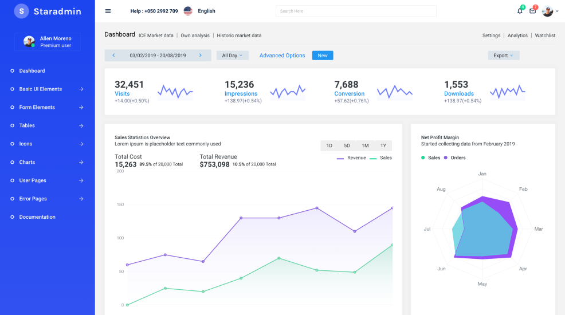This screenshot has height=315, width=565.
Task: Toggle the Revenue series in chart legend
Action: click(x=351, y=157)
